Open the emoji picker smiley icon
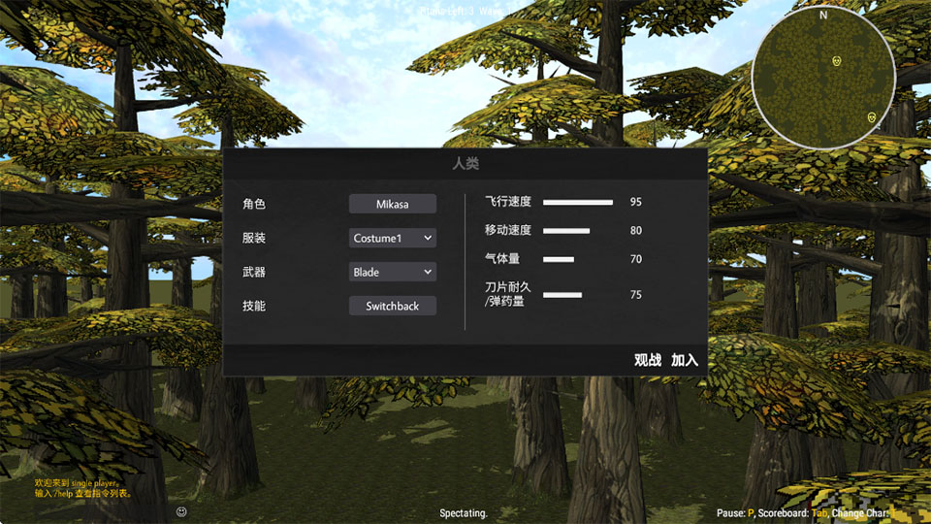The image size is (931, 524). click(x=181, y=511)
